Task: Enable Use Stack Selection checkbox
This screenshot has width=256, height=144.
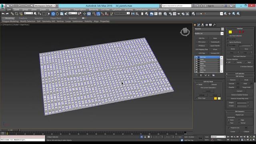Action: tap(228, 36)
